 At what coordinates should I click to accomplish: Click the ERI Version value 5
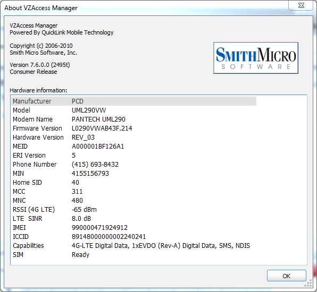73,156
